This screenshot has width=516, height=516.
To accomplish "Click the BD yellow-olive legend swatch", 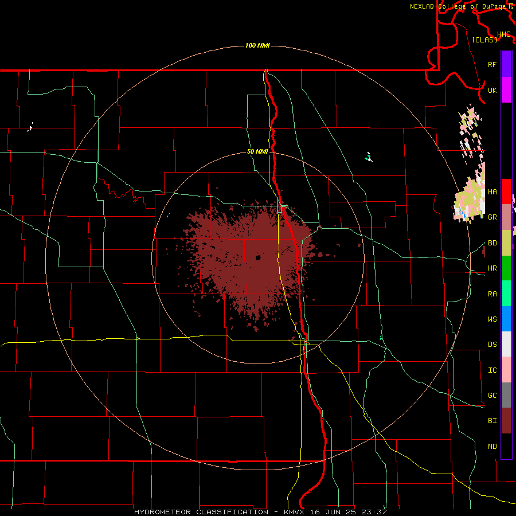I will click(506, 243).
